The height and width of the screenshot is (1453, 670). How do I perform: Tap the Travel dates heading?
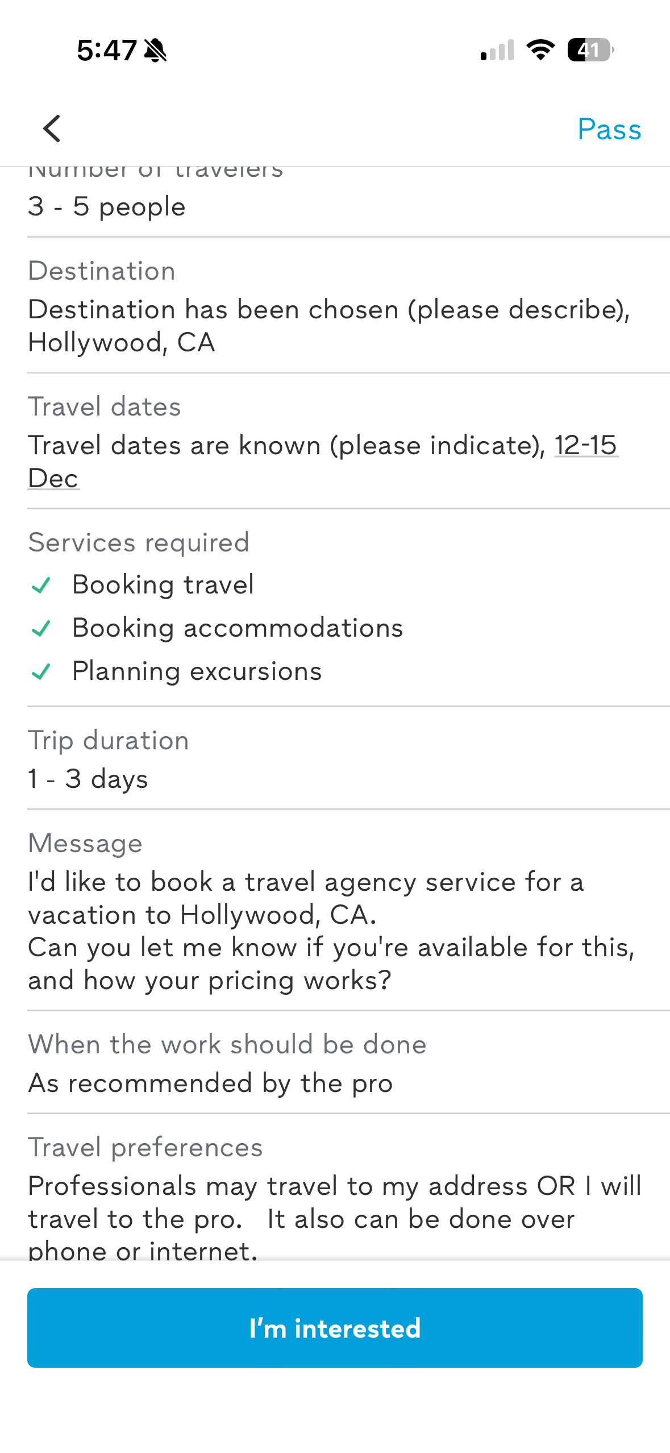(105, 407)
